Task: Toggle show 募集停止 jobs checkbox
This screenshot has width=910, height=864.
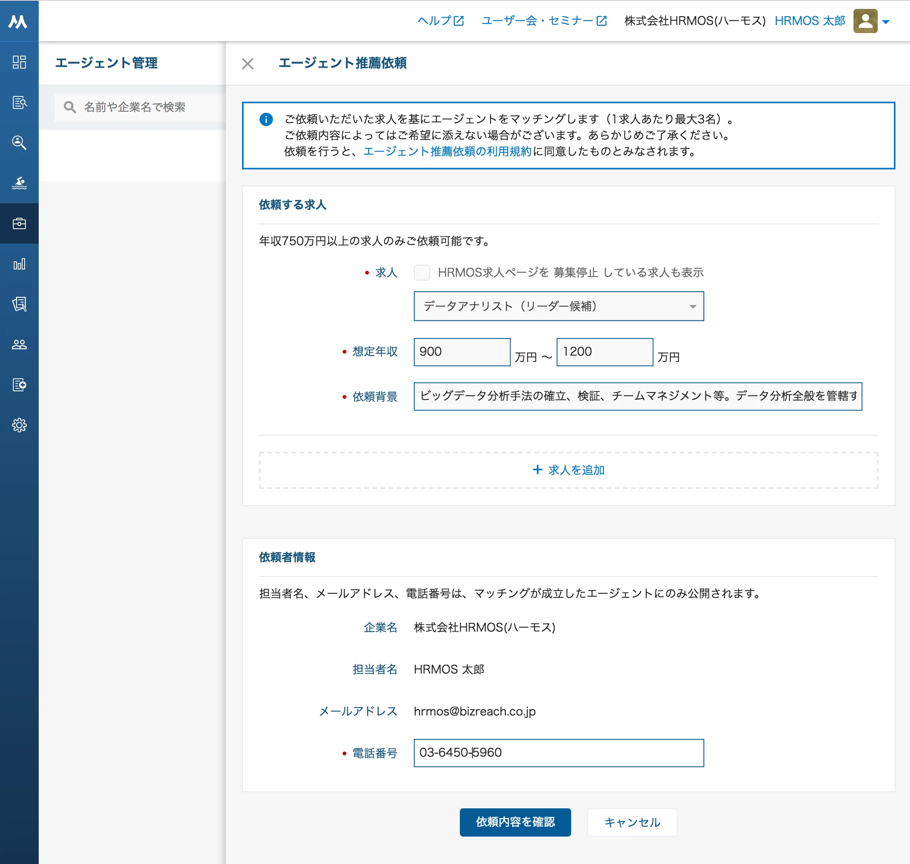Action: pos(422,273)
